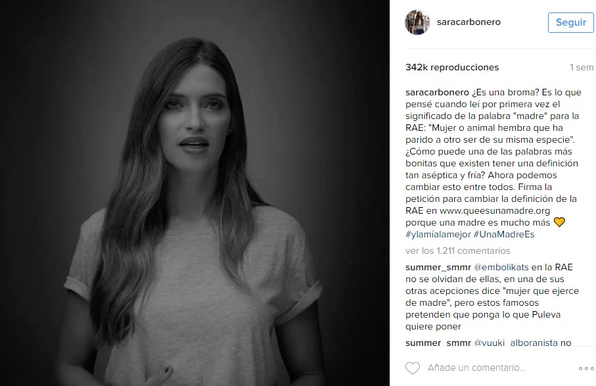Click saracarbonero username in caption
The image size is (596, 386).
click(437, 93)
